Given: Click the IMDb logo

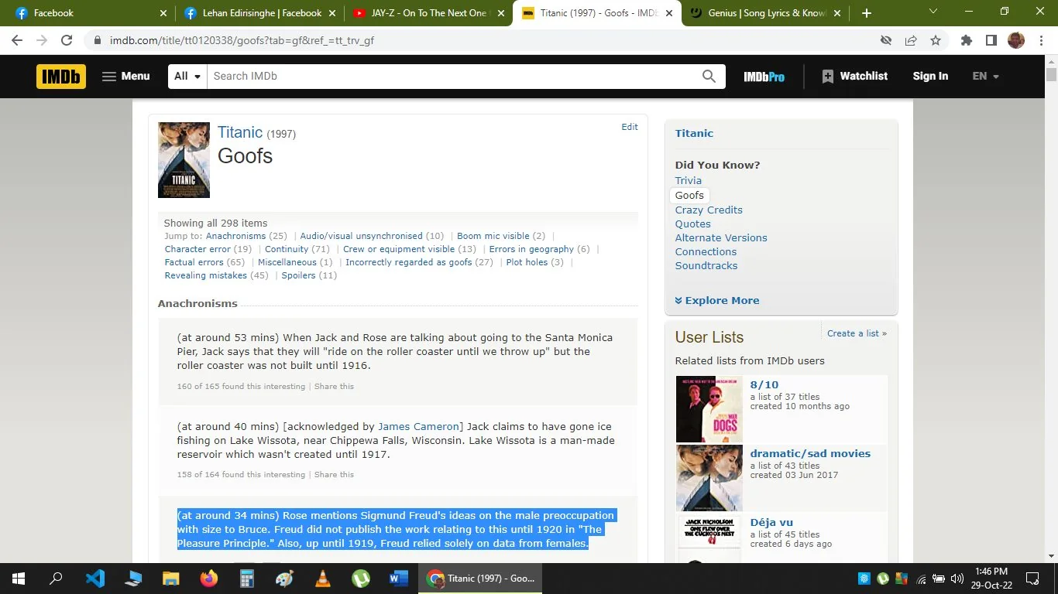Looking at the screenshot, I should click(61, 76).
